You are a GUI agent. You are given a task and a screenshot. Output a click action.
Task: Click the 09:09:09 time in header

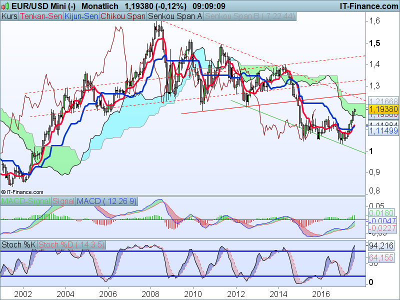point(209,6)
